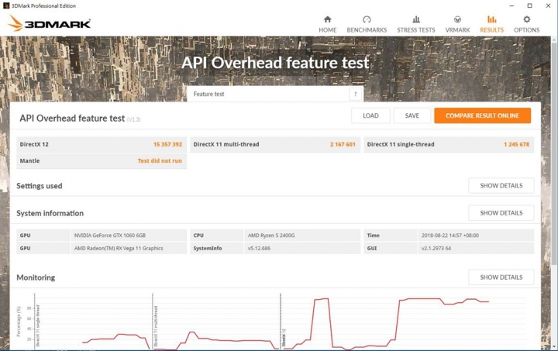
Task: Click the DirectX 11 single-thread chart marker
Action: [35, 320]
